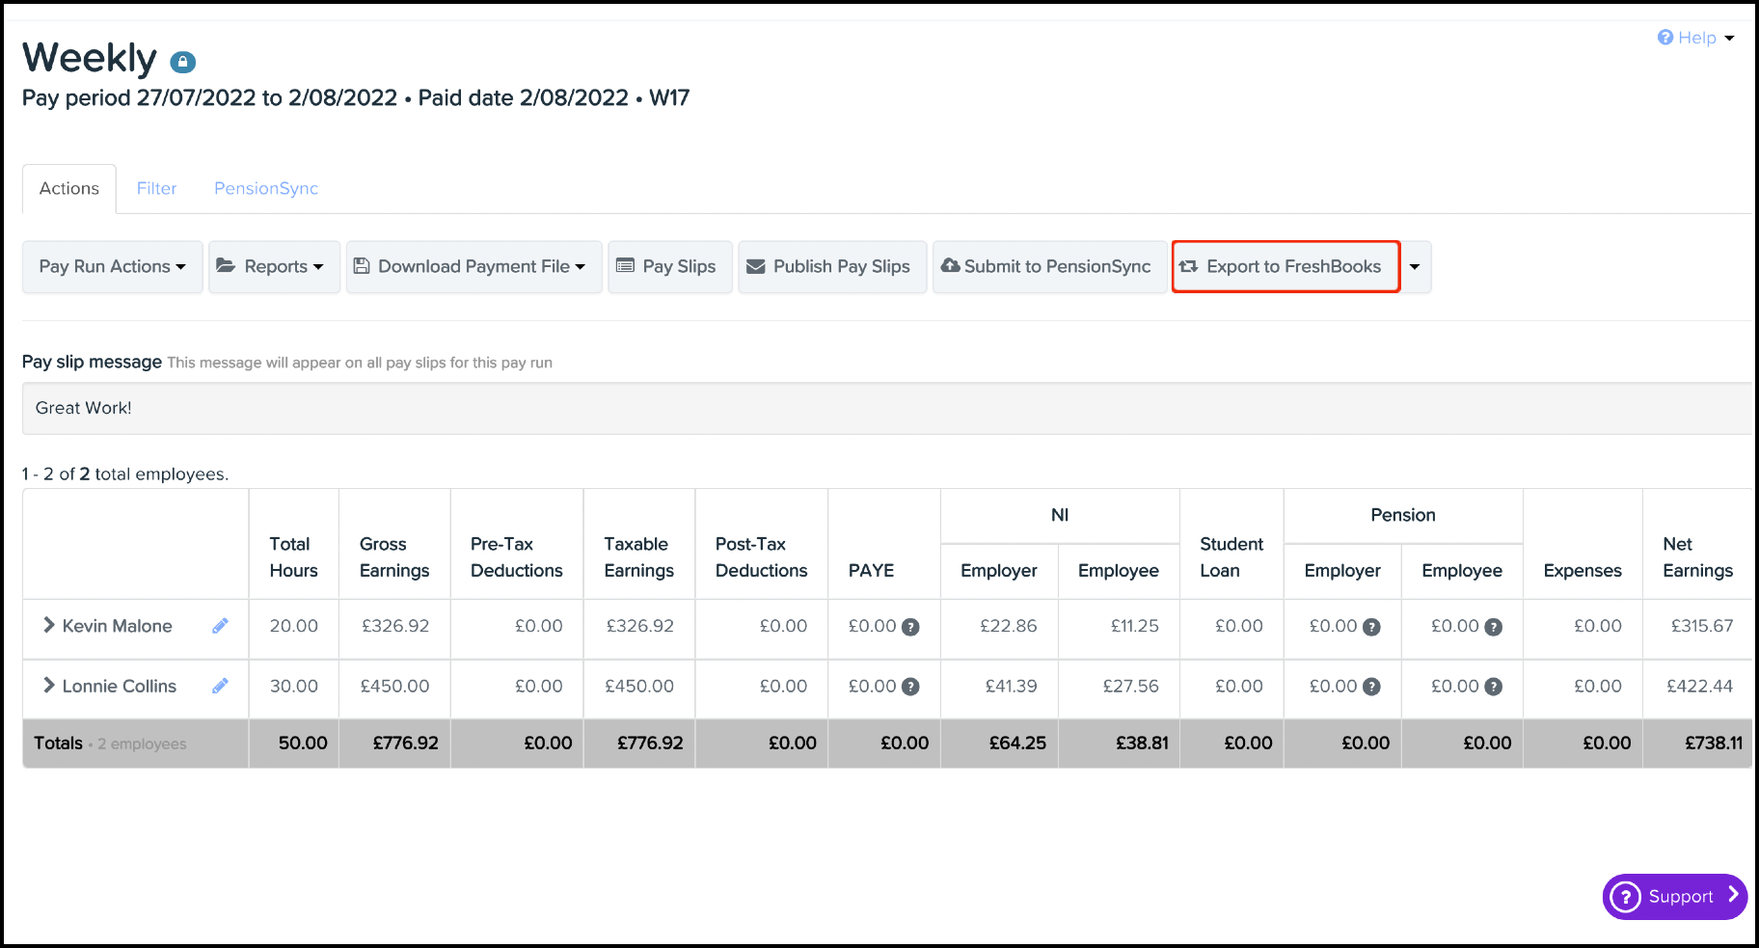Edit Lonnie Collins using pencil icon
The height and width of the screenshot is (948, 1759).
(x=220, y=686)
